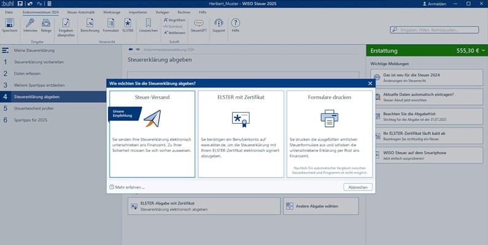The height and width of the screenshot is (245, 488).
Task: Choose the Steuer-Versand submission option
Action: (152, 134)
